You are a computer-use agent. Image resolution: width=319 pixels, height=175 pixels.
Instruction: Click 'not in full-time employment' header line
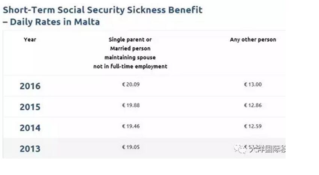[130, 66]
